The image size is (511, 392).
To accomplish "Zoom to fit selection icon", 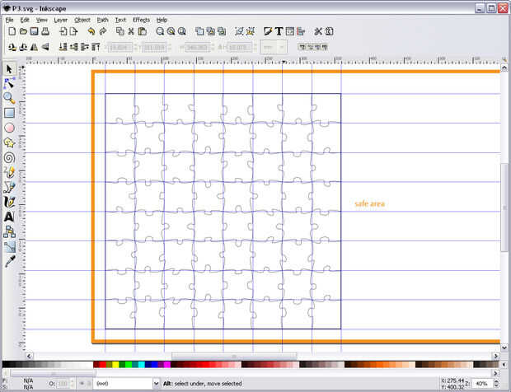I will [160, 31].
